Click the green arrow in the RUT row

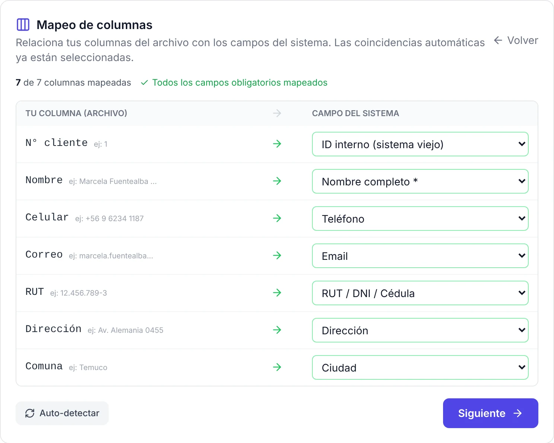point(277,293)
